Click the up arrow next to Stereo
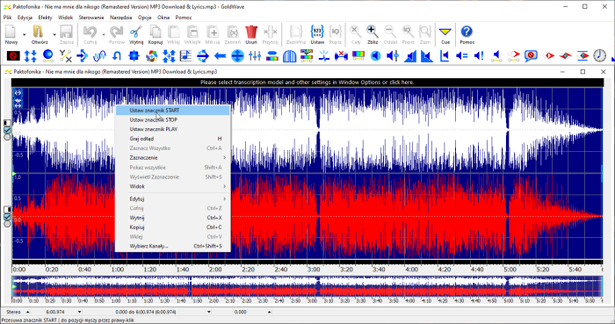 tap(27, 313)
